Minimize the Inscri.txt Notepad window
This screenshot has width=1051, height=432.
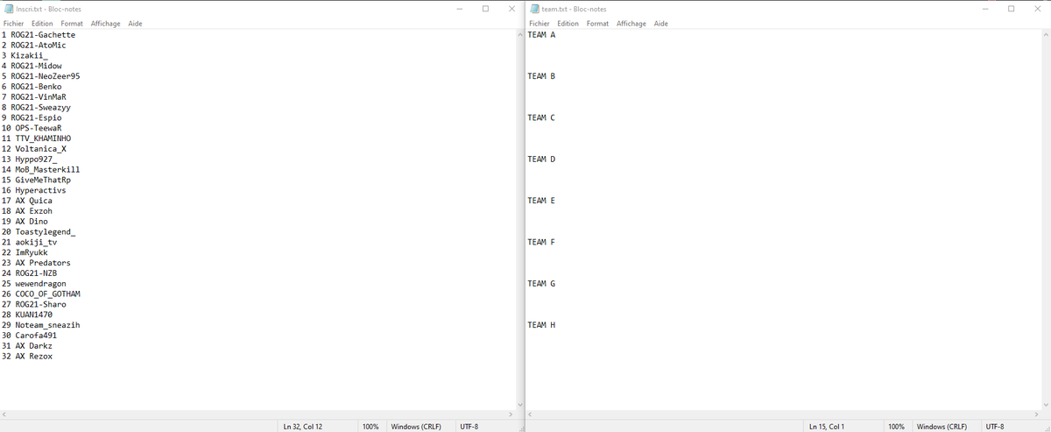pos(460,9)
